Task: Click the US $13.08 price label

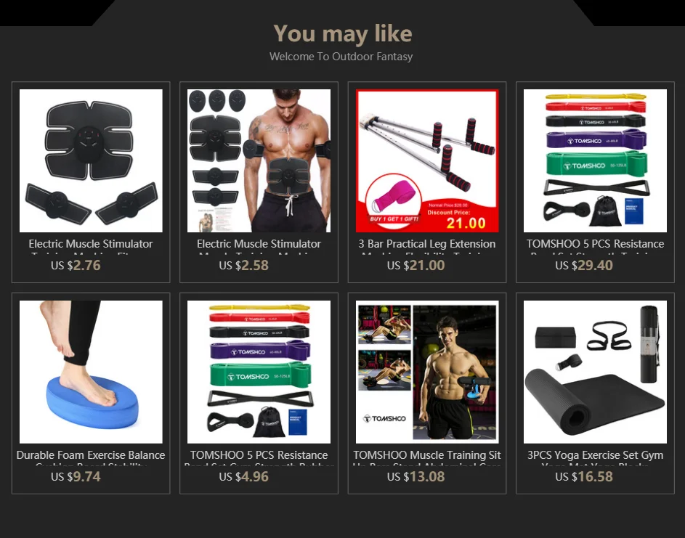Action: point(416,477)
